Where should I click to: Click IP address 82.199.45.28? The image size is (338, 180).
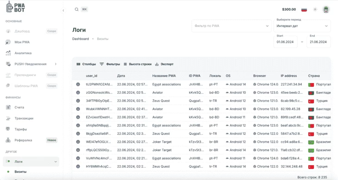tap(290, 109)
